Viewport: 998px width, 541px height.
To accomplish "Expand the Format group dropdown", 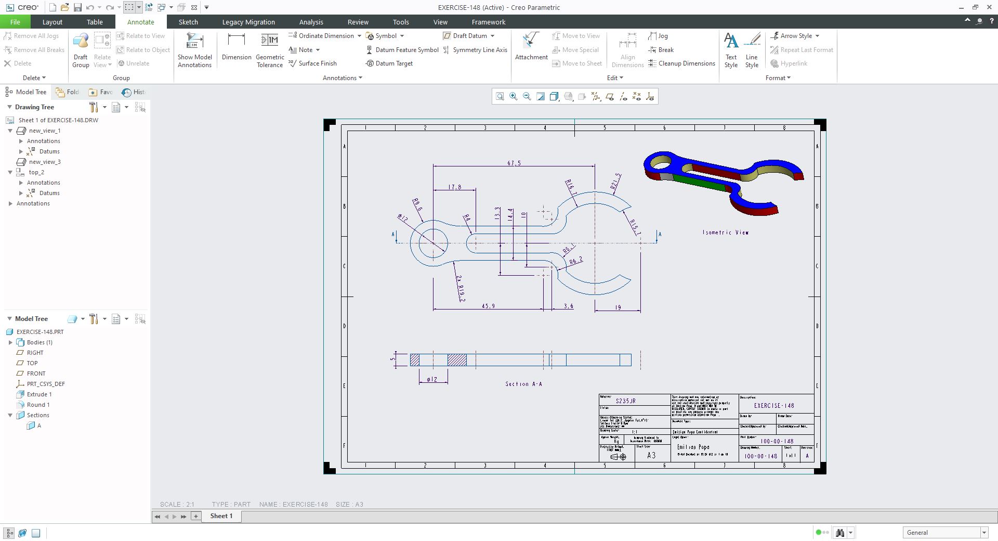I will [778, 78].
